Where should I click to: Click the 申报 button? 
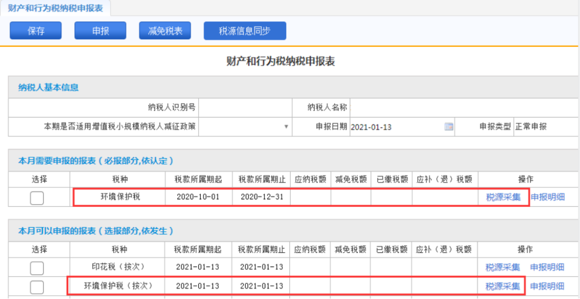tap(100, 31)
